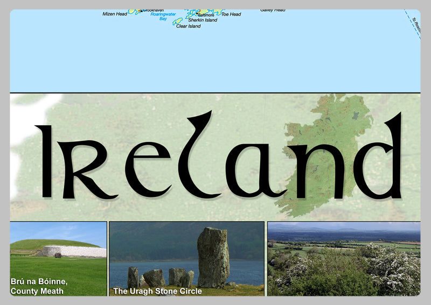Viewport: 431px width, 305px height.
Task: Click the Clear Island map label
Action: [188, 26]
